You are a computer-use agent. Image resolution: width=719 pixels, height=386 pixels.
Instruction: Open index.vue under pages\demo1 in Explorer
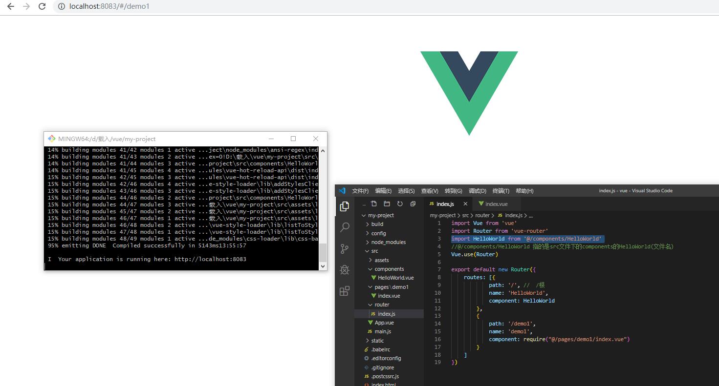[386, 296]
